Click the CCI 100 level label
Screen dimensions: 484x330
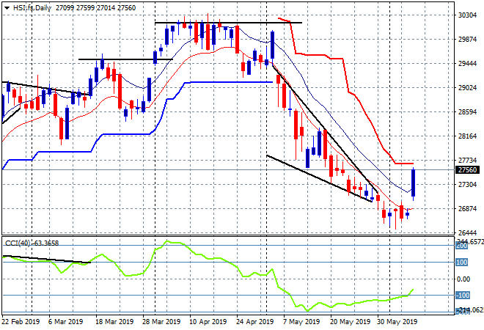pos(463,263)
